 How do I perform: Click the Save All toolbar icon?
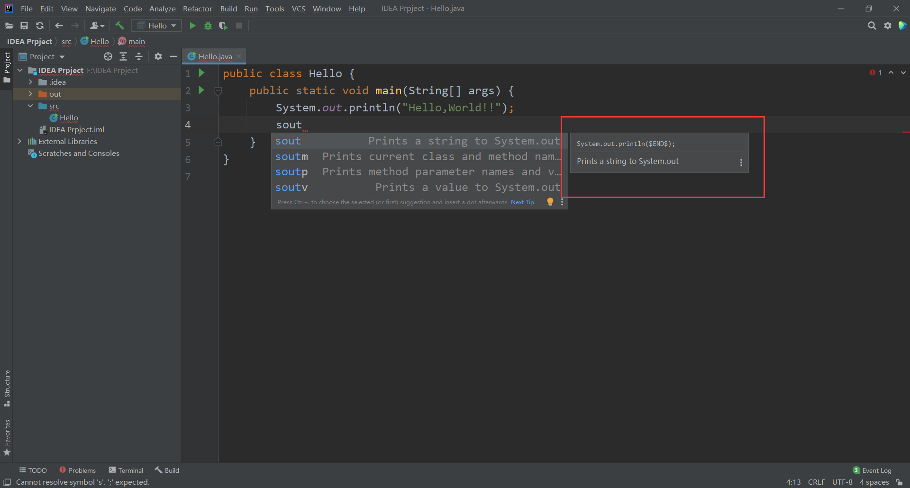[24, 26]
